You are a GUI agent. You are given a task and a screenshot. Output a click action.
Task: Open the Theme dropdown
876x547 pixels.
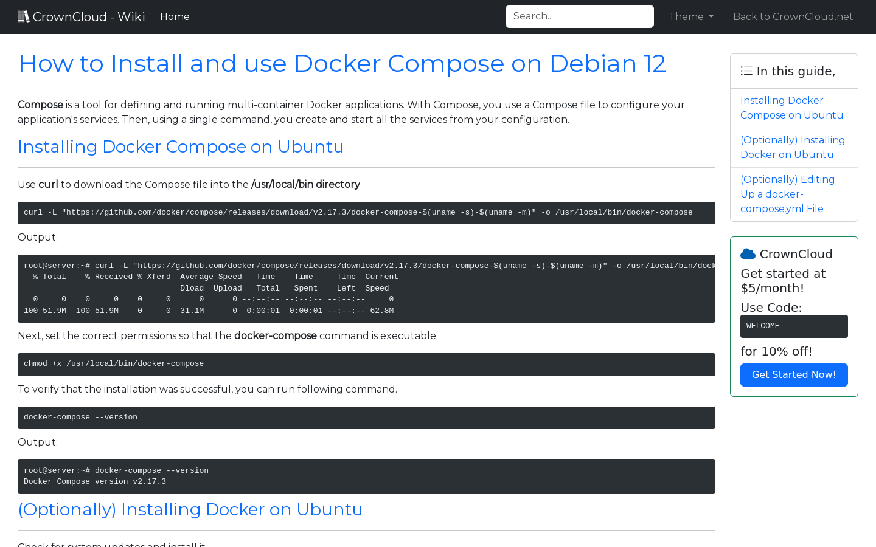(x=690, y=16)
